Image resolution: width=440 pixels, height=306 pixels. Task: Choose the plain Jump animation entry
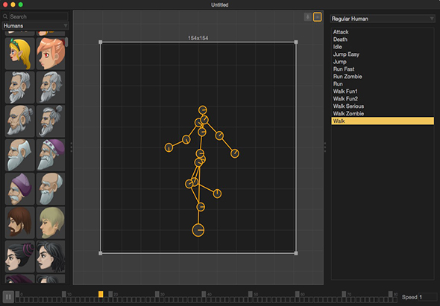383,62
